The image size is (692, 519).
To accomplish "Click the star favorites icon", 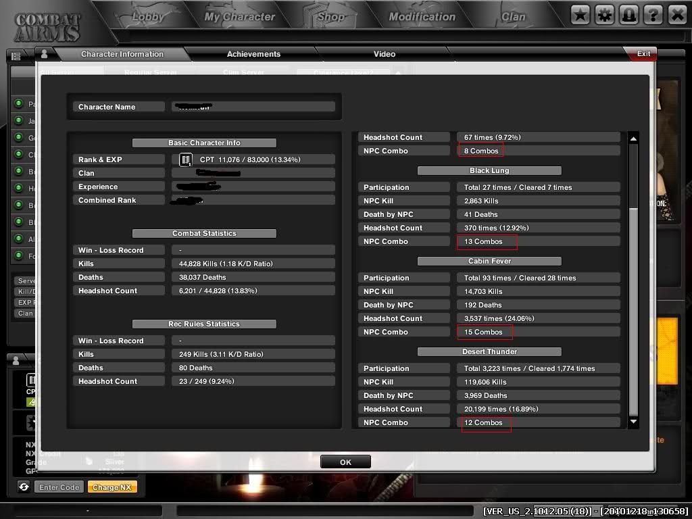I will tap(580, 15).
